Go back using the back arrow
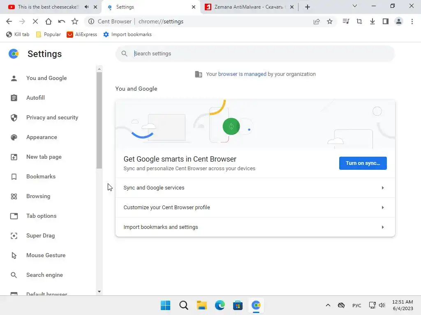This screenshot has width=421, height=315. 9,21
